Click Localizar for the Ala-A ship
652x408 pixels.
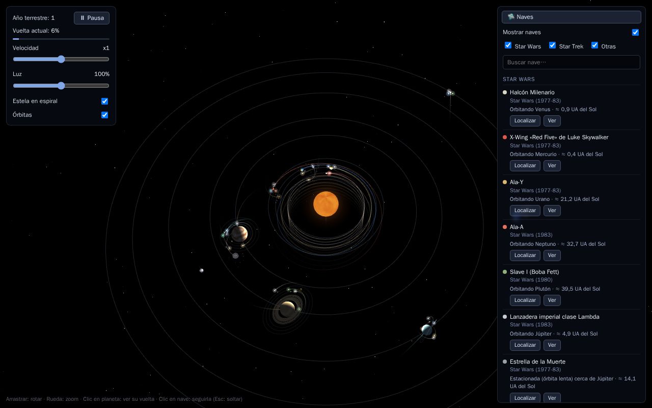525,256
